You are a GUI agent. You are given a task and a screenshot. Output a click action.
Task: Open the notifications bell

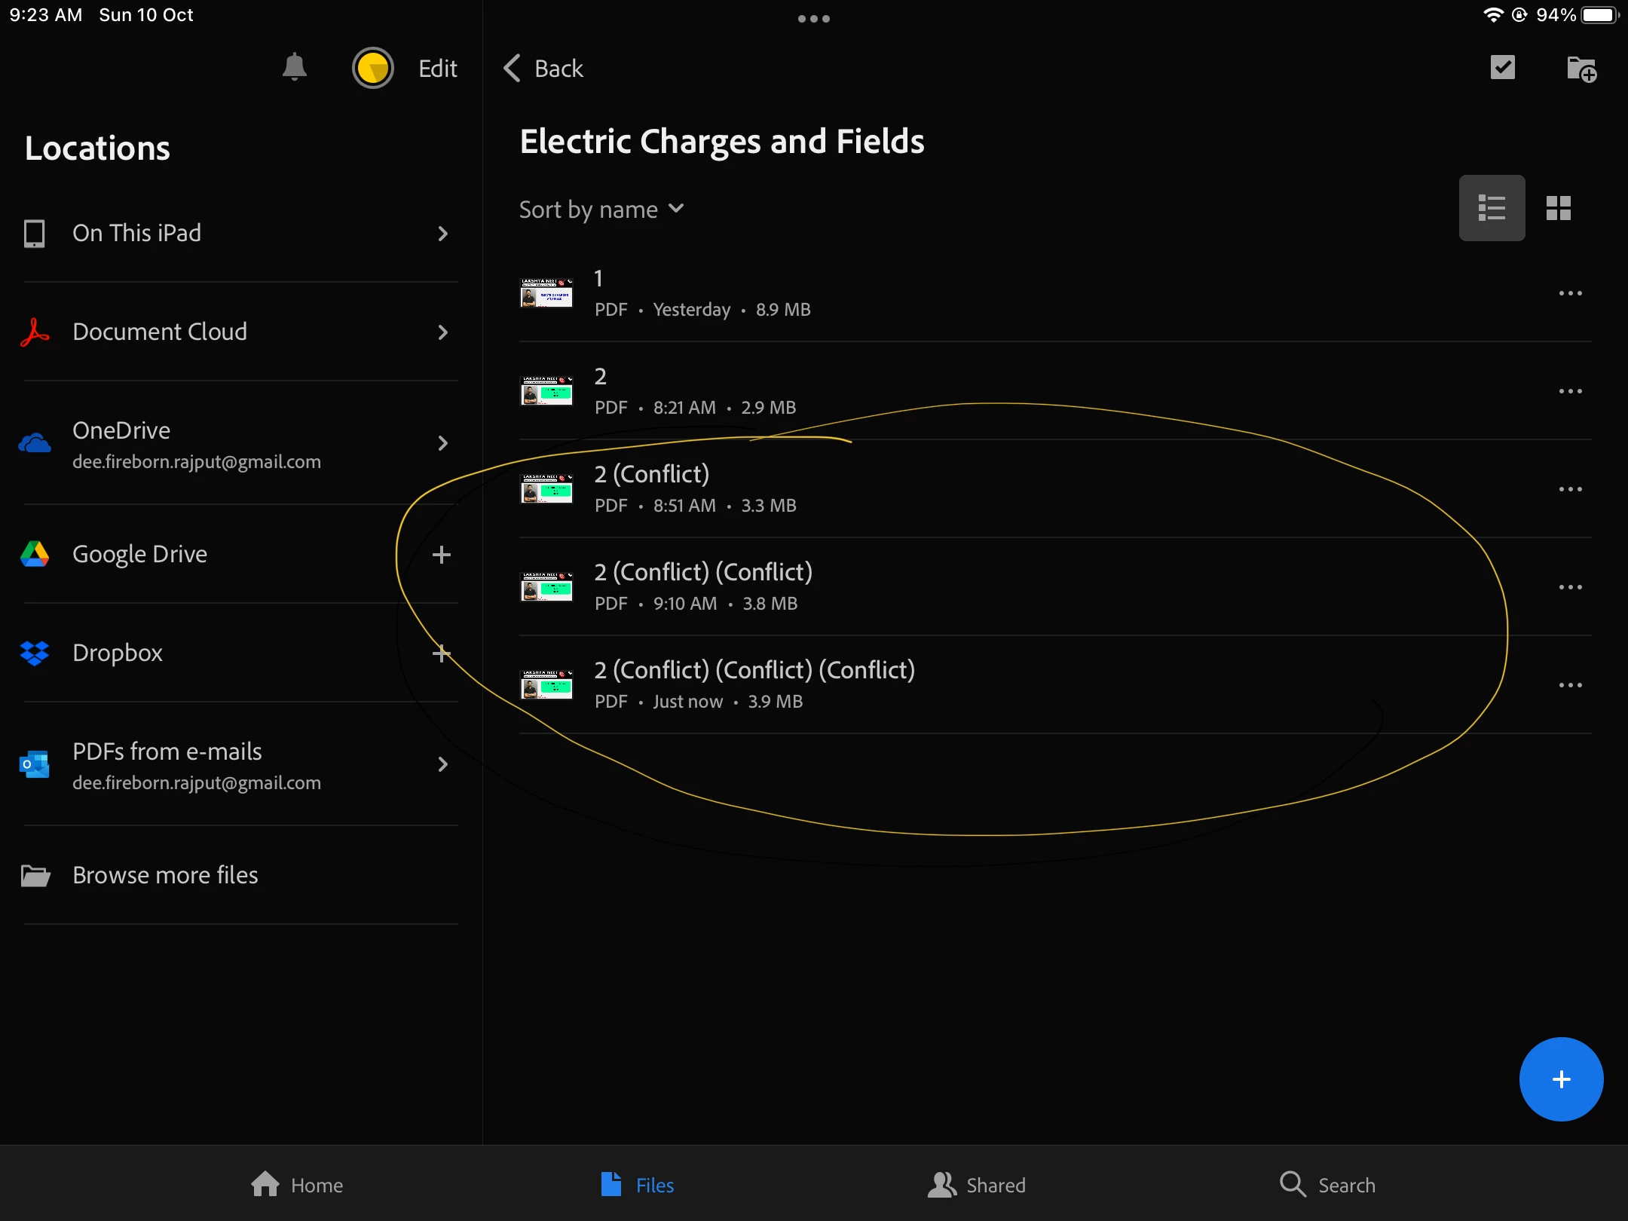[294, 68]
